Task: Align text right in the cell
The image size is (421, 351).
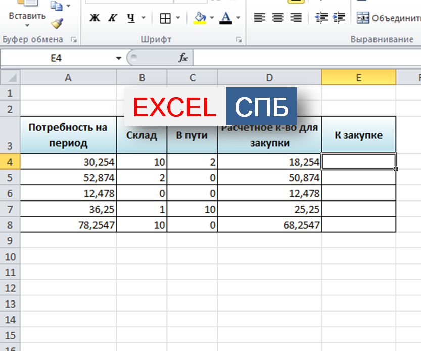Action: [x=296, y=18]
